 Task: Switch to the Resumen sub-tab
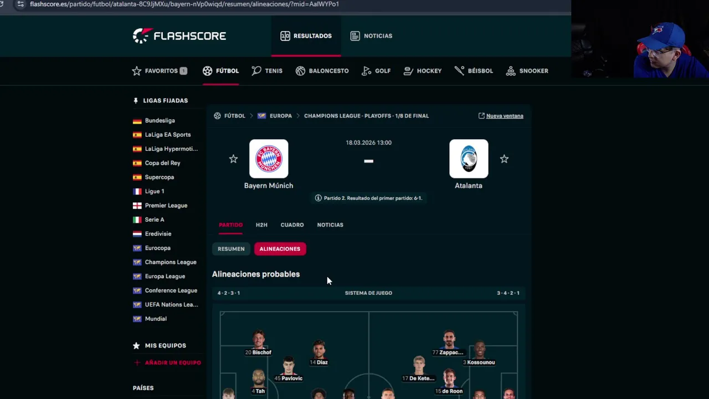(231, 249)
